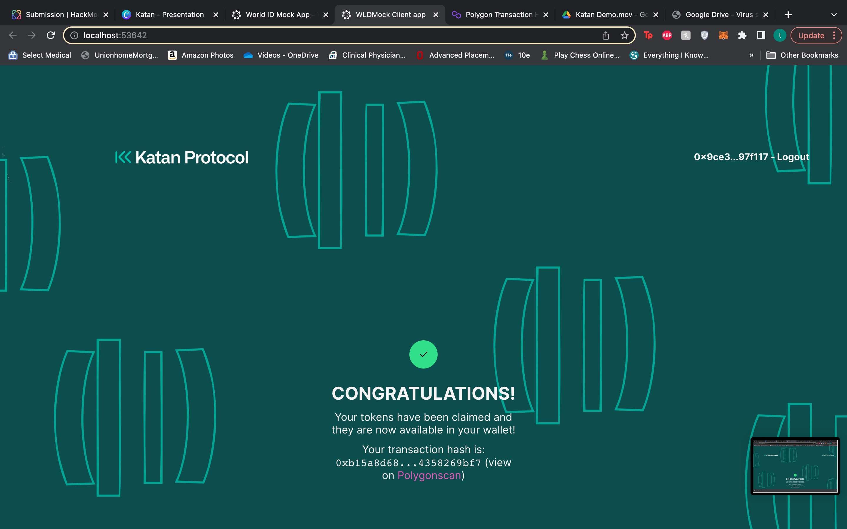Open the shield extension icon
The height and width of the screenshot is (529, 847).
point(705,35)
